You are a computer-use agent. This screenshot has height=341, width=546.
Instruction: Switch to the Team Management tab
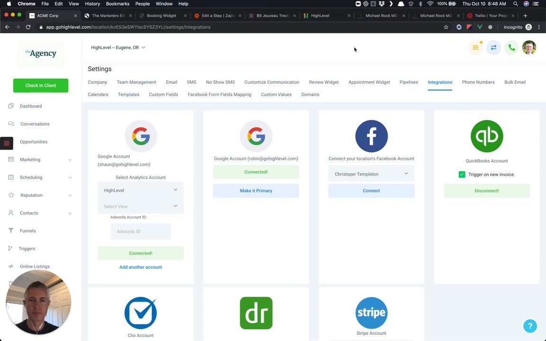click(x=136, y=82)
